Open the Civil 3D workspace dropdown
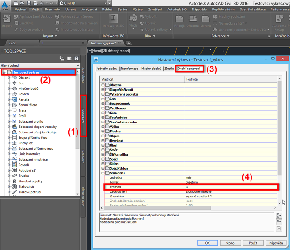 point(106,3)
